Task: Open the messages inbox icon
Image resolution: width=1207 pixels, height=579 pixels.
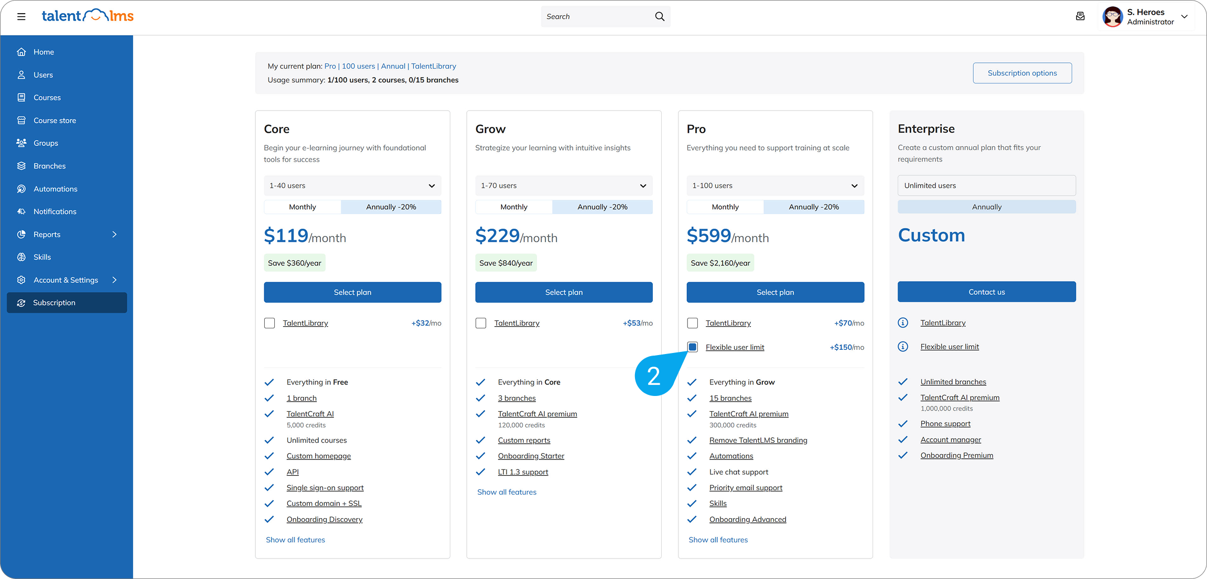Action: (x=1080, y=16)
